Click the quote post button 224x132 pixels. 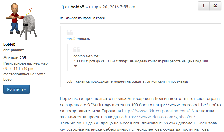point(215,6)
